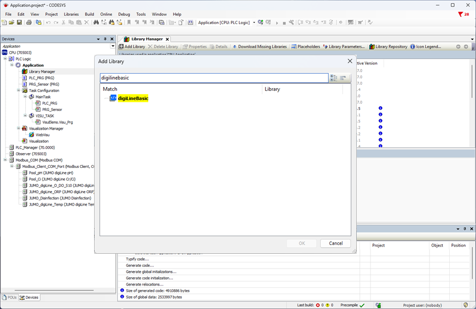Open the Library Repository
476x309 pixels.
click(388, 46)
